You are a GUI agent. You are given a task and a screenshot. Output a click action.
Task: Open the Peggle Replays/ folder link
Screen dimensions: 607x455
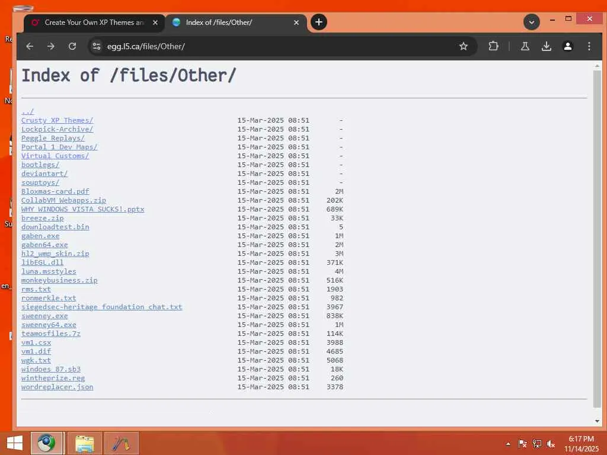(x=53, y=138)
